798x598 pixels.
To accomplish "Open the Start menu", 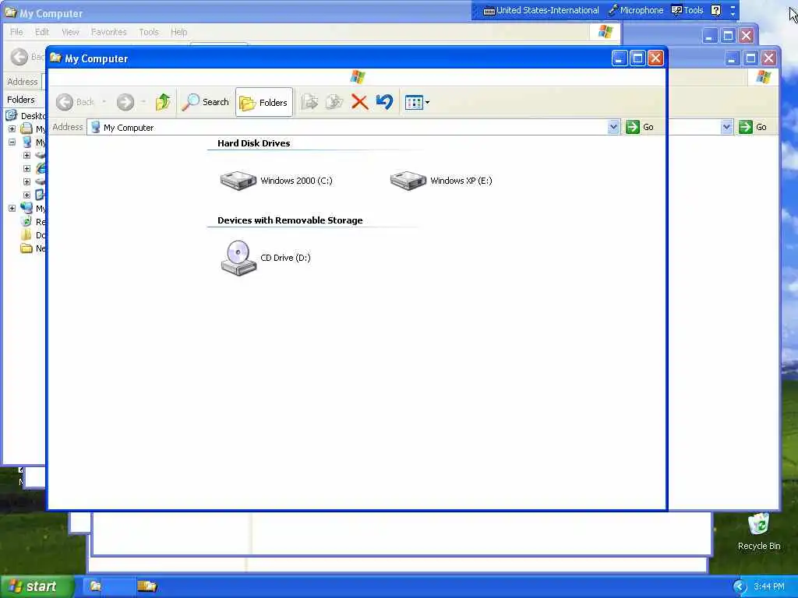I will (x=37, y=586).
